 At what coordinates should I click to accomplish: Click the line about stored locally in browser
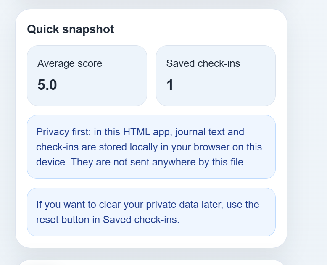[149, 147]
